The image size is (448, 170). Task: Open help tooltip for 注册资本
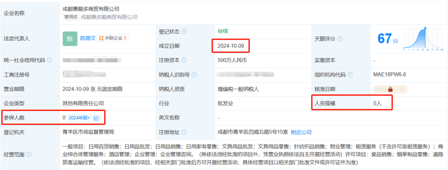coord(184,60)
